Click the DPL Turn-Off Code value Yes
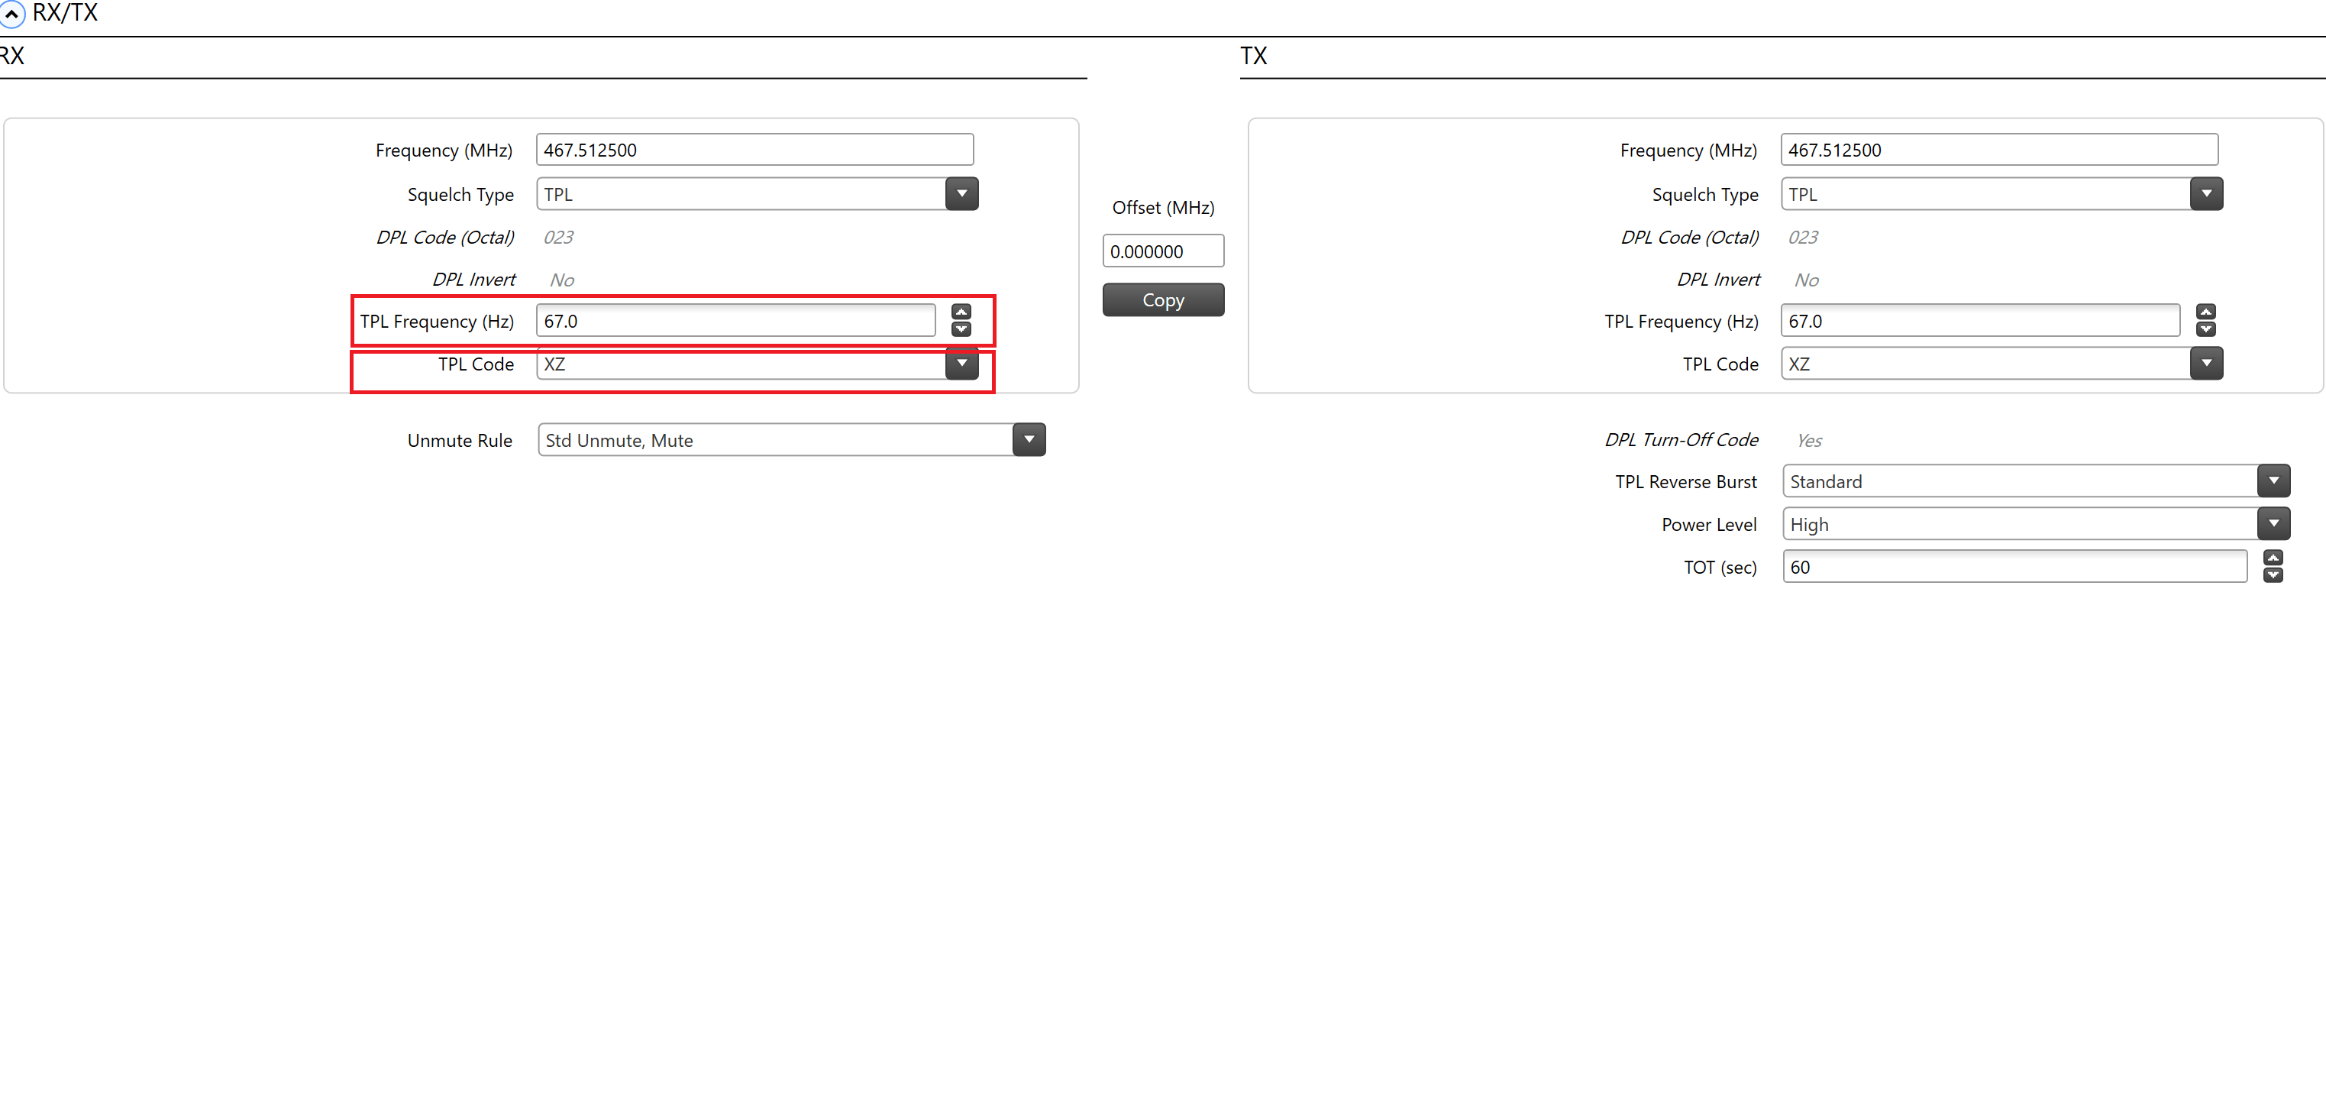The image size is (2326, 1097). 1808,440
